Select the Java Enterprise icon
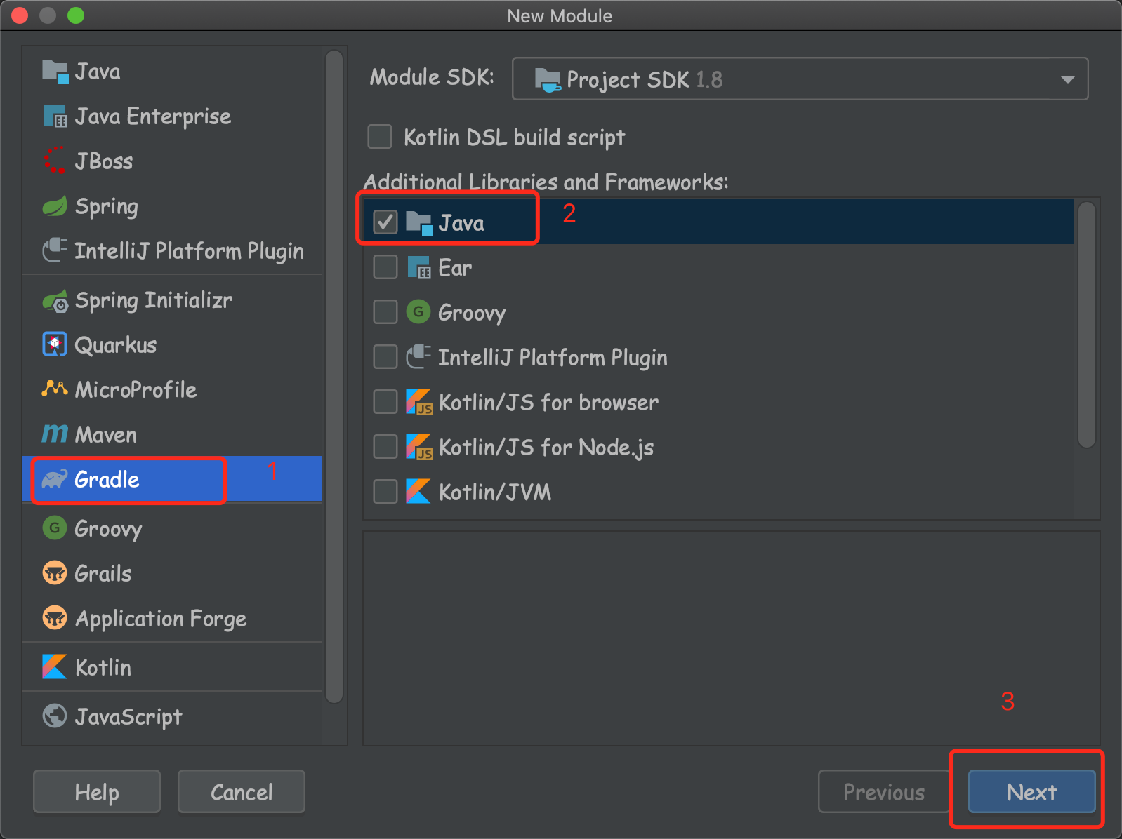1122x839 pixels. click(55, 116)
